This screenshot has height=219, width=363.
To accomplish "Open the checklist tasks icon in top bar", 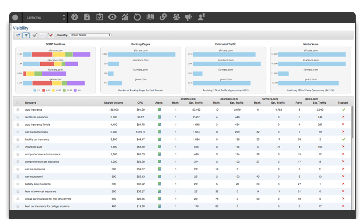I will tap(100, 17).
